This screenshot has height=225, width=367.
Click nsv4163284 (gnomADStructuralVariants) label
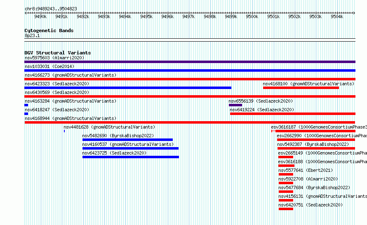[71, 101]
